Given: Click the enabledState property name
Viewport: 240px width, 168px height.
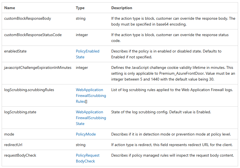Looking at the screenshot, I should tap(15, 51).
